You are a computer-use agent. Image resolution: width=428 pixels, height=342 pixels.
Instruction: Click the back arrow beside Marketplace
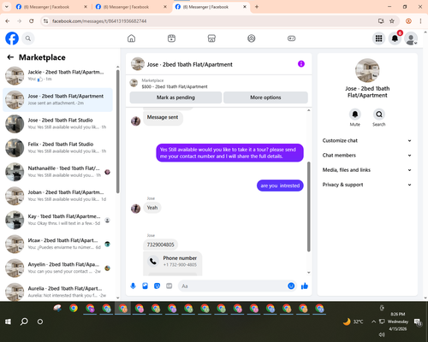10,57
